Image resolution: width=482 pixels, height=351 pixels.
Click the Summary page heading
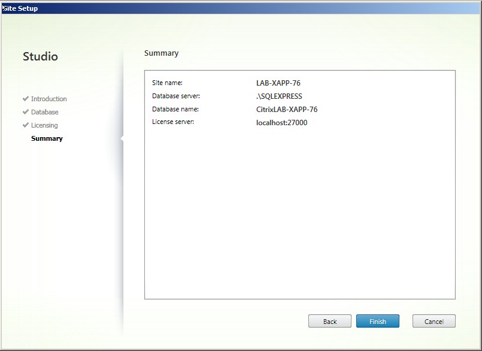point(161,53)
